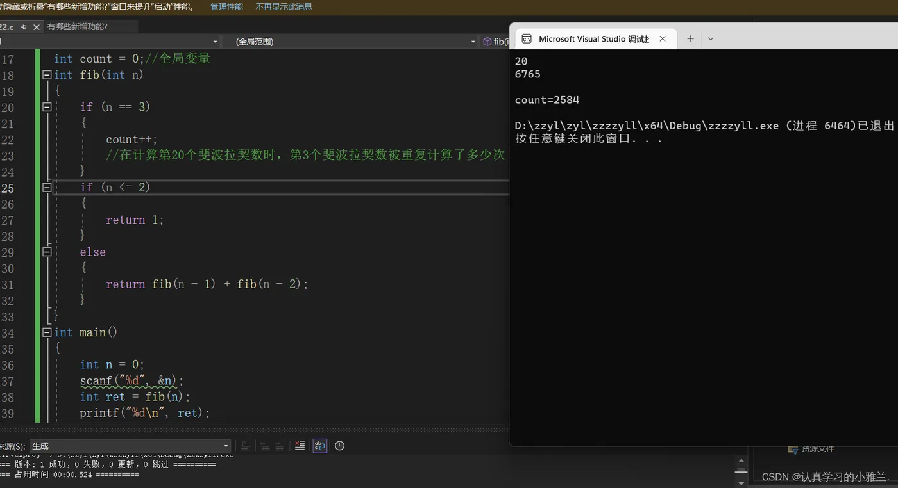Open a new tab in the console window
This screenshot has height=488, width=898.
point(690,39)
